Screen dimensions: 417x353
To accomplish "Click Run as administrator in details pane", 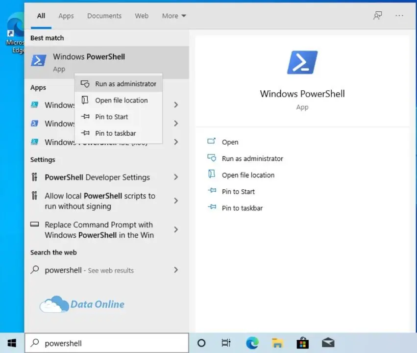I will coord(252,158).
